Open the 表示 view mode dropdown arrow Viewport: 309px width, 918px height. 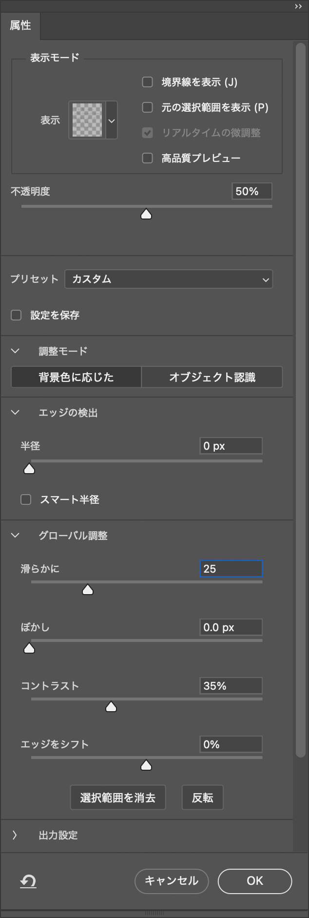point(112,120)
